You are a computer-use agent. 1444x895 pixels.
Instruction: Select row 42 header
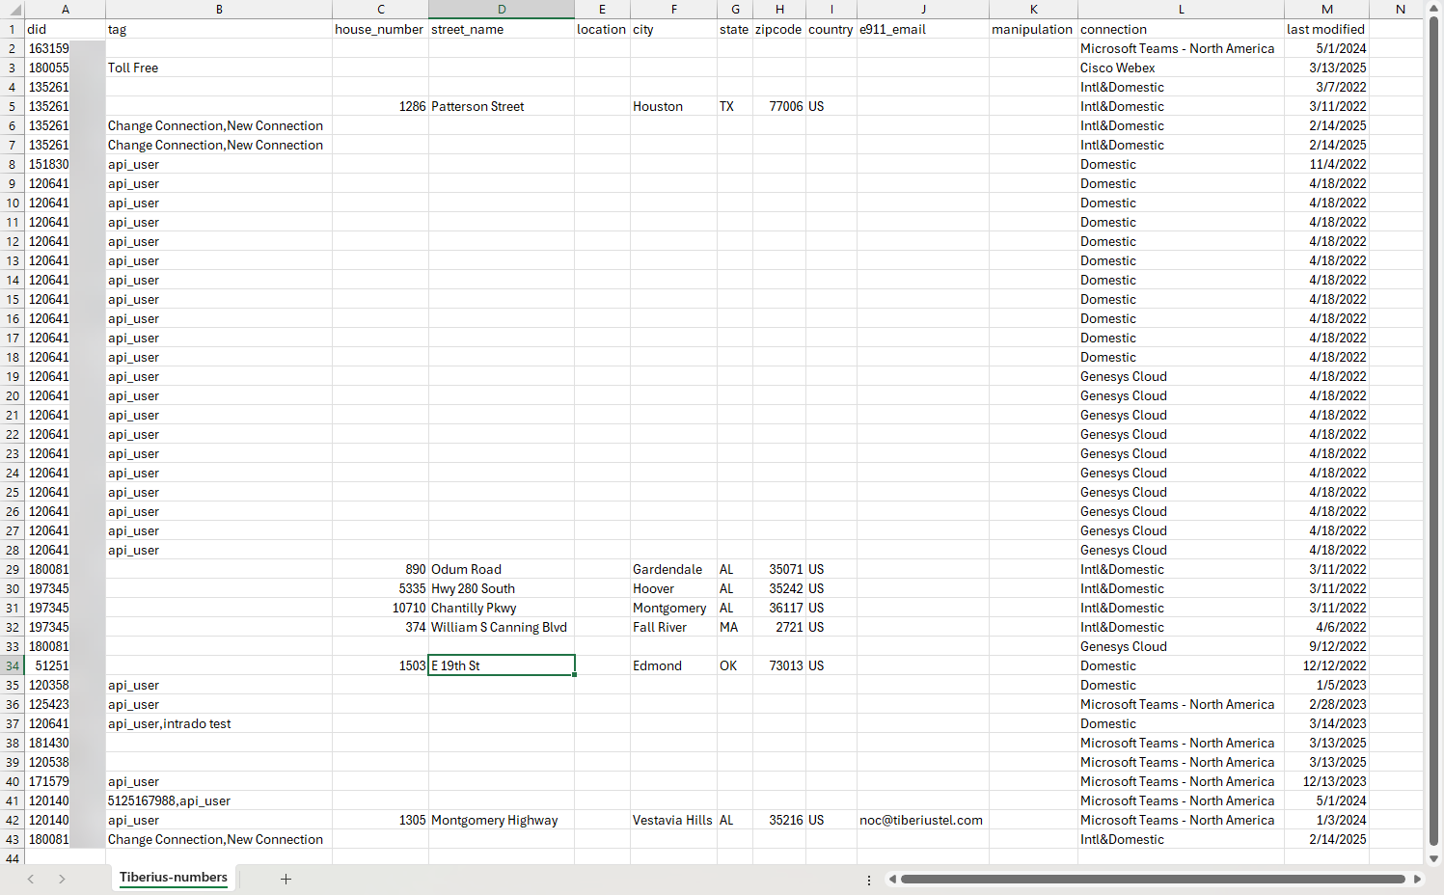point(13,820)
